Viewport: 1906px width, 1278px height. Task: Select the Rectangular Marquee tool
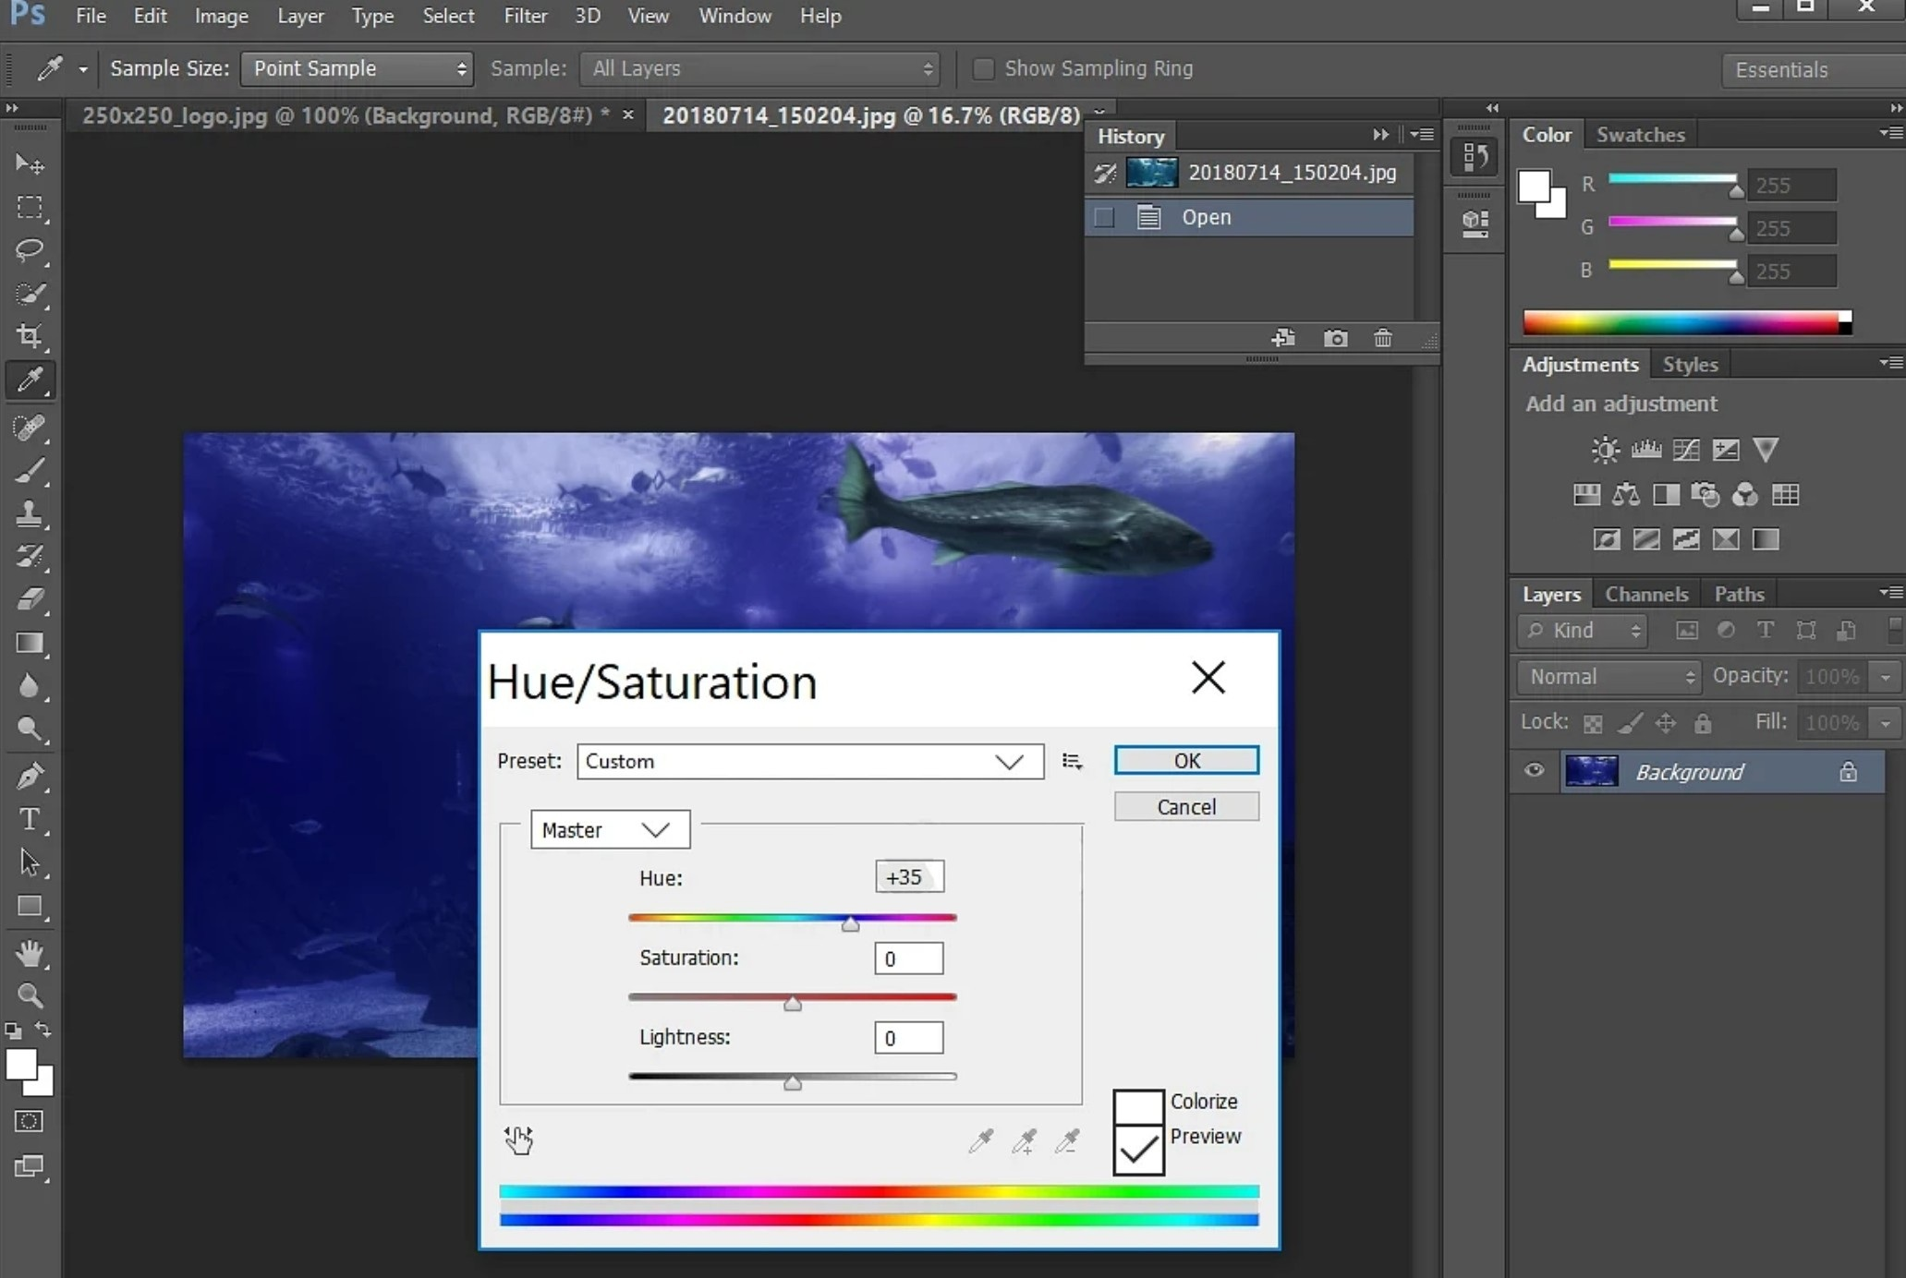pyautogui.click(x=29, y=207)
